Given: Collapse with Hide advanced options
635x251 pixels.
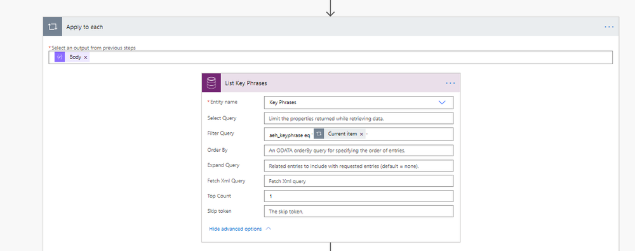Looking at the screenshot, I should click(x=240, y=229).
